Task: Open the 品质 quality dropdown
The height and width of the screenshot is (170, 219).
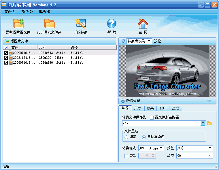Action: click(x=210, y=156)
